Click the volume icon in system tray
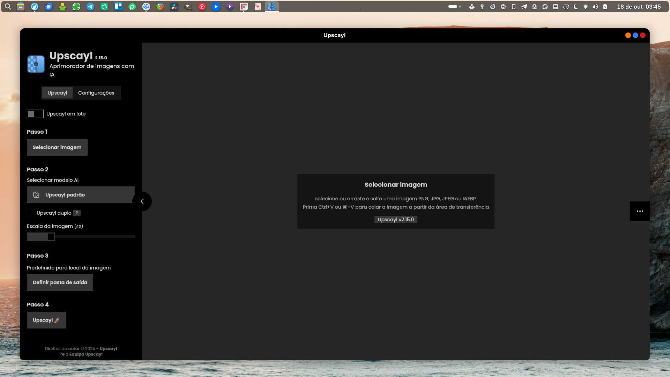This screenshot has height=377, width=670. pos(595,7)
